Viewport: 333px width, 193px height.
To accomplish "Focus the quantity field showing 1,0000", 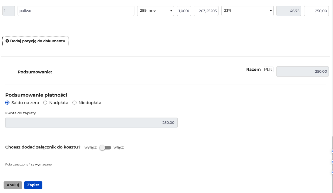I will pos(184,11).
